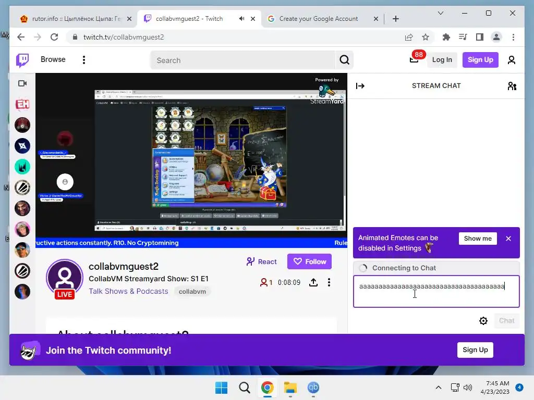Open a new browser tab

point(396,19)
